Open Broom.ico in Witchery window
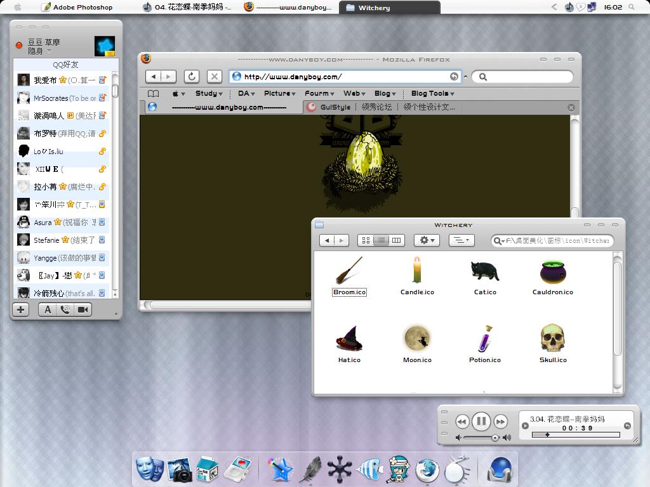The height and width of the screenshot is (487, 650). tap(349, 275)
